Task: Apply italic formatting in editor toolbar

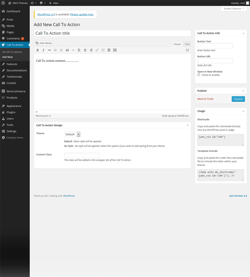Action: coord(43,50)
